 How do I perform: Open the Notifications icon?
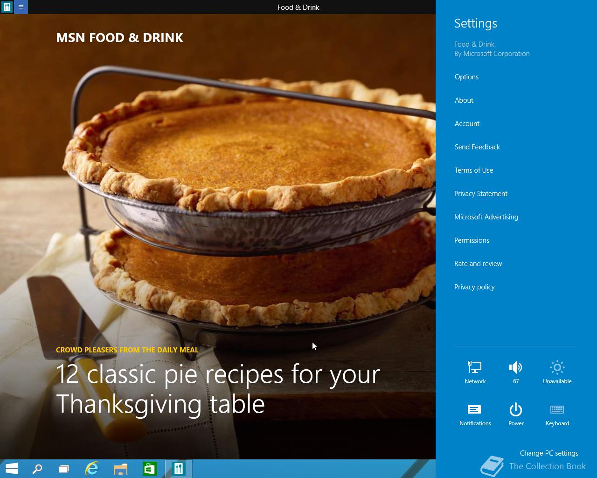[475, 415]
